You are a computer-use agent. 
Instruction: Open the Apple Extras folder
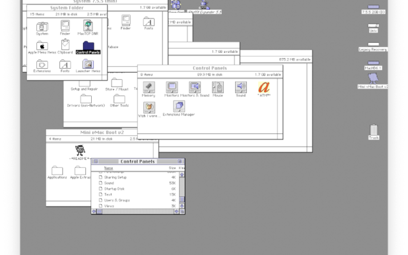(x=80, y=170)
